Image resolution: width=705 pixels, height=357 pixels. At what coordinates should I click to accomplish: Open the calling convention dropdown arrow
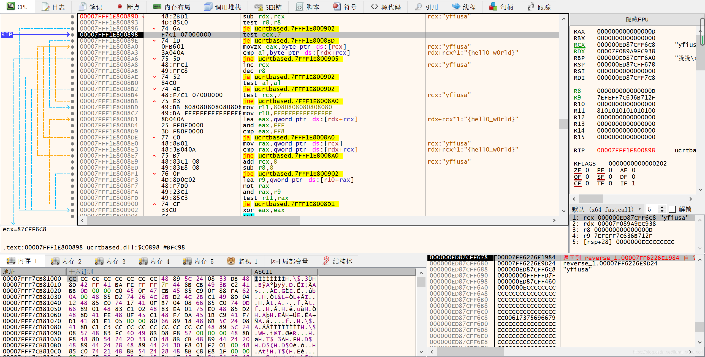pos(639,209)
